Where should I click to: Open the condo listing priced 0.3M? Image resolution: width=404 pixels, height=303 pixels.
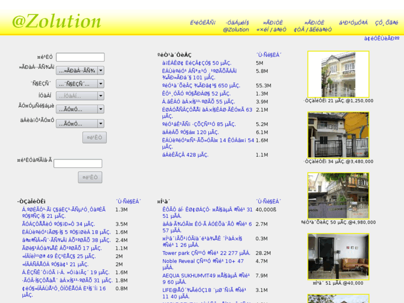(202, 242)
